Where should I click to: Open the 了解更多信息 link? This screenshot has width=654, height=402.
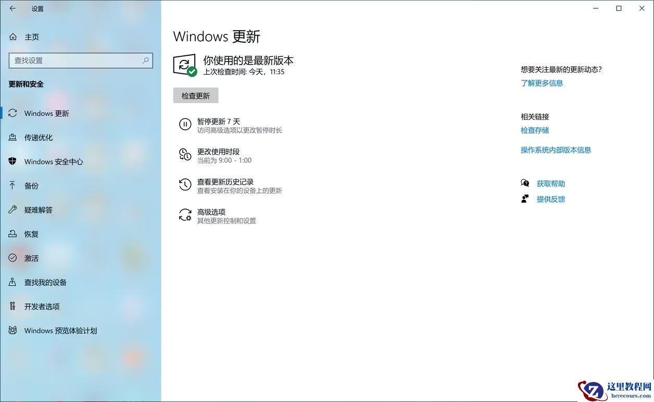coord(542,83)
